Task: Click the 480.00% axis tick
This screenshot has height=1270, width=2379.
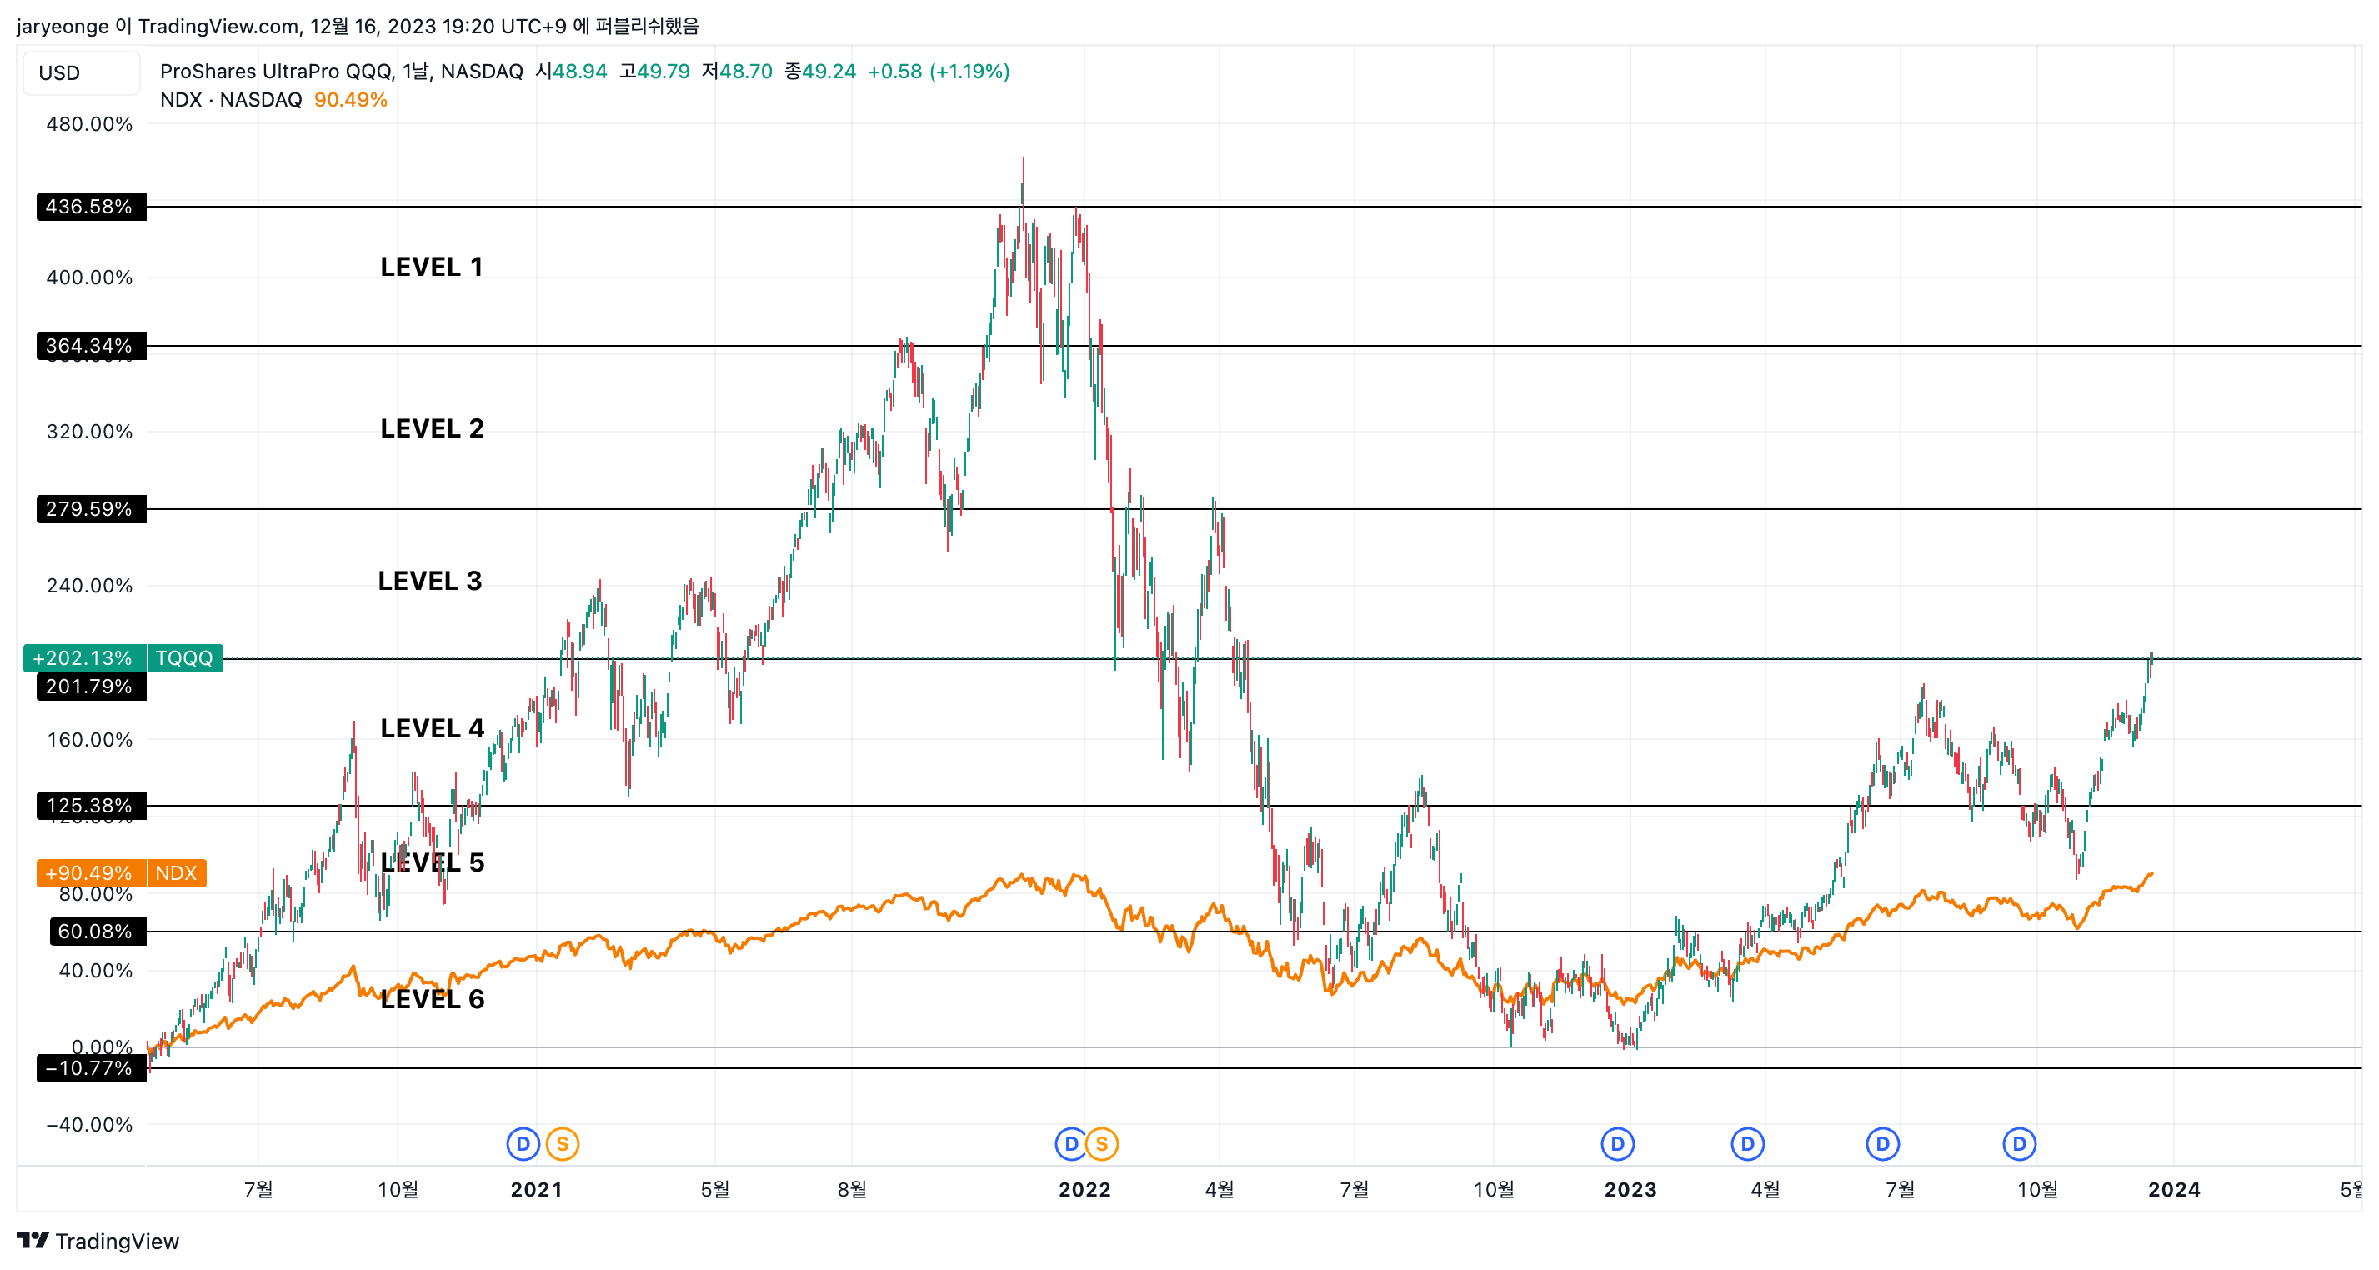Action: point(89,123)
